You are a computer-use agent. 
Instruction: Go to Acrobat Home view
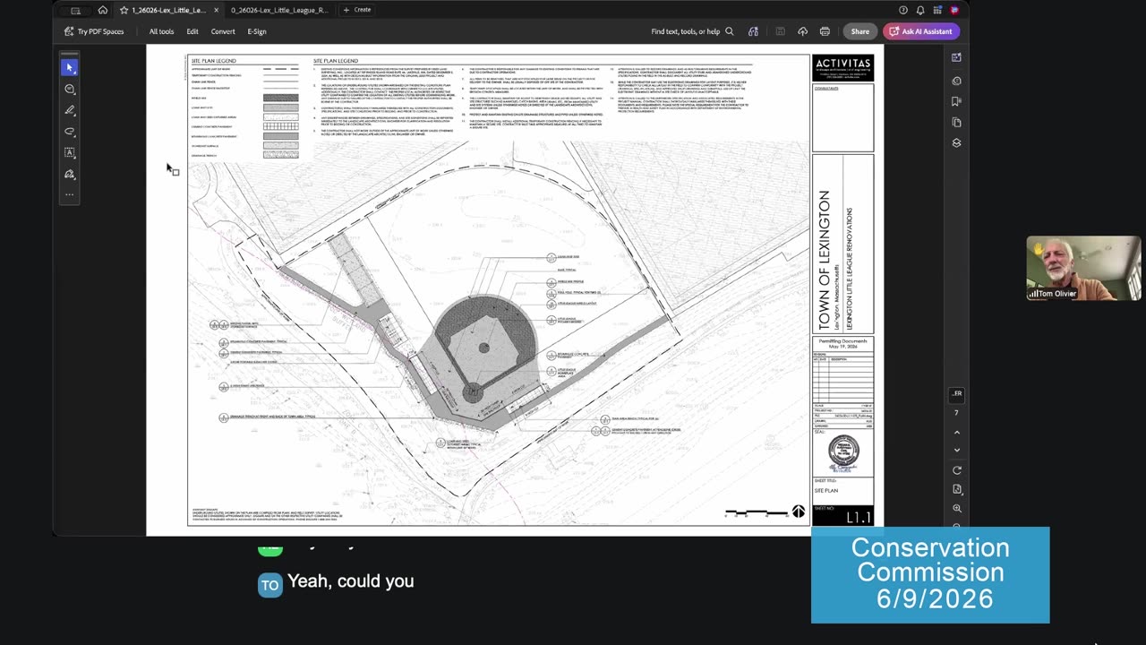click(102, 10)
